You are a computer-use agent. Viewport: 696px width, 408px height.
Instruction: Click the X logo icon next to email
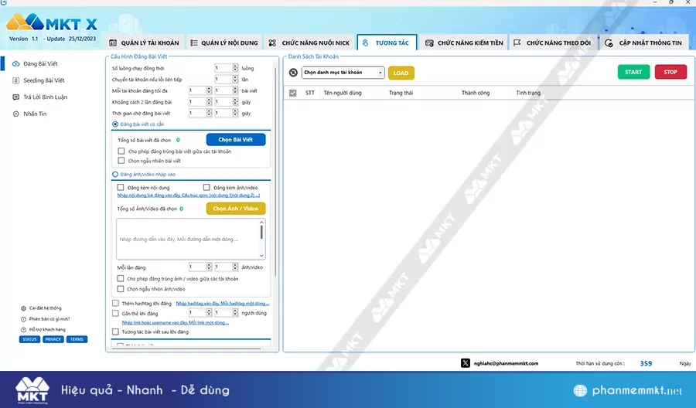[465, 363]
